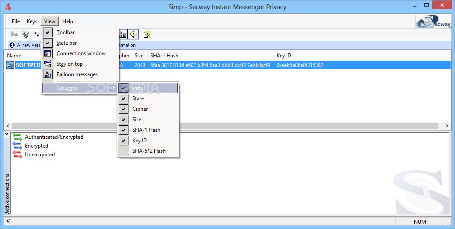Viewport: 455px width, 229px height.
Task: Click the speaker sound toolbar icon
Action: coord(134,35)
